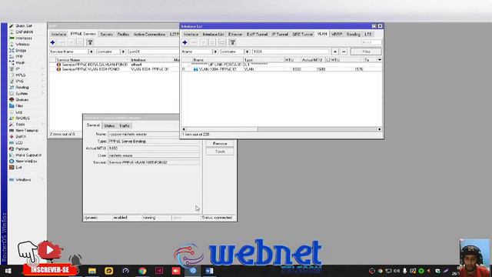Select Service-PPPoE row with ether4 interface

pyautogui.click(x=115, y=65)
